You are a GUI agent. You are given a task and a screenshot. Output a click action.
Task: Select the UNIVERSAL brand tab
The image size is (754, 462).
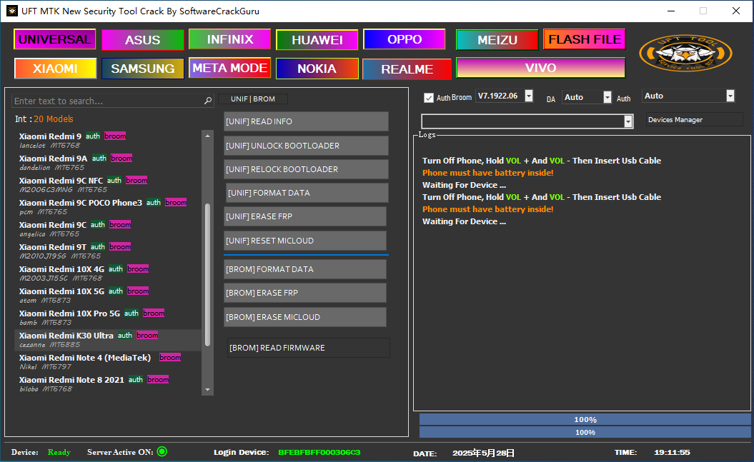55,39
